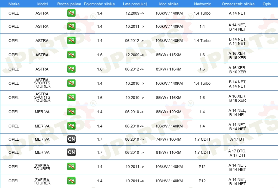This screenshot has height=188, width=278.
Task: Click the Pojemność silnika column header
Action: pos(99,4)
